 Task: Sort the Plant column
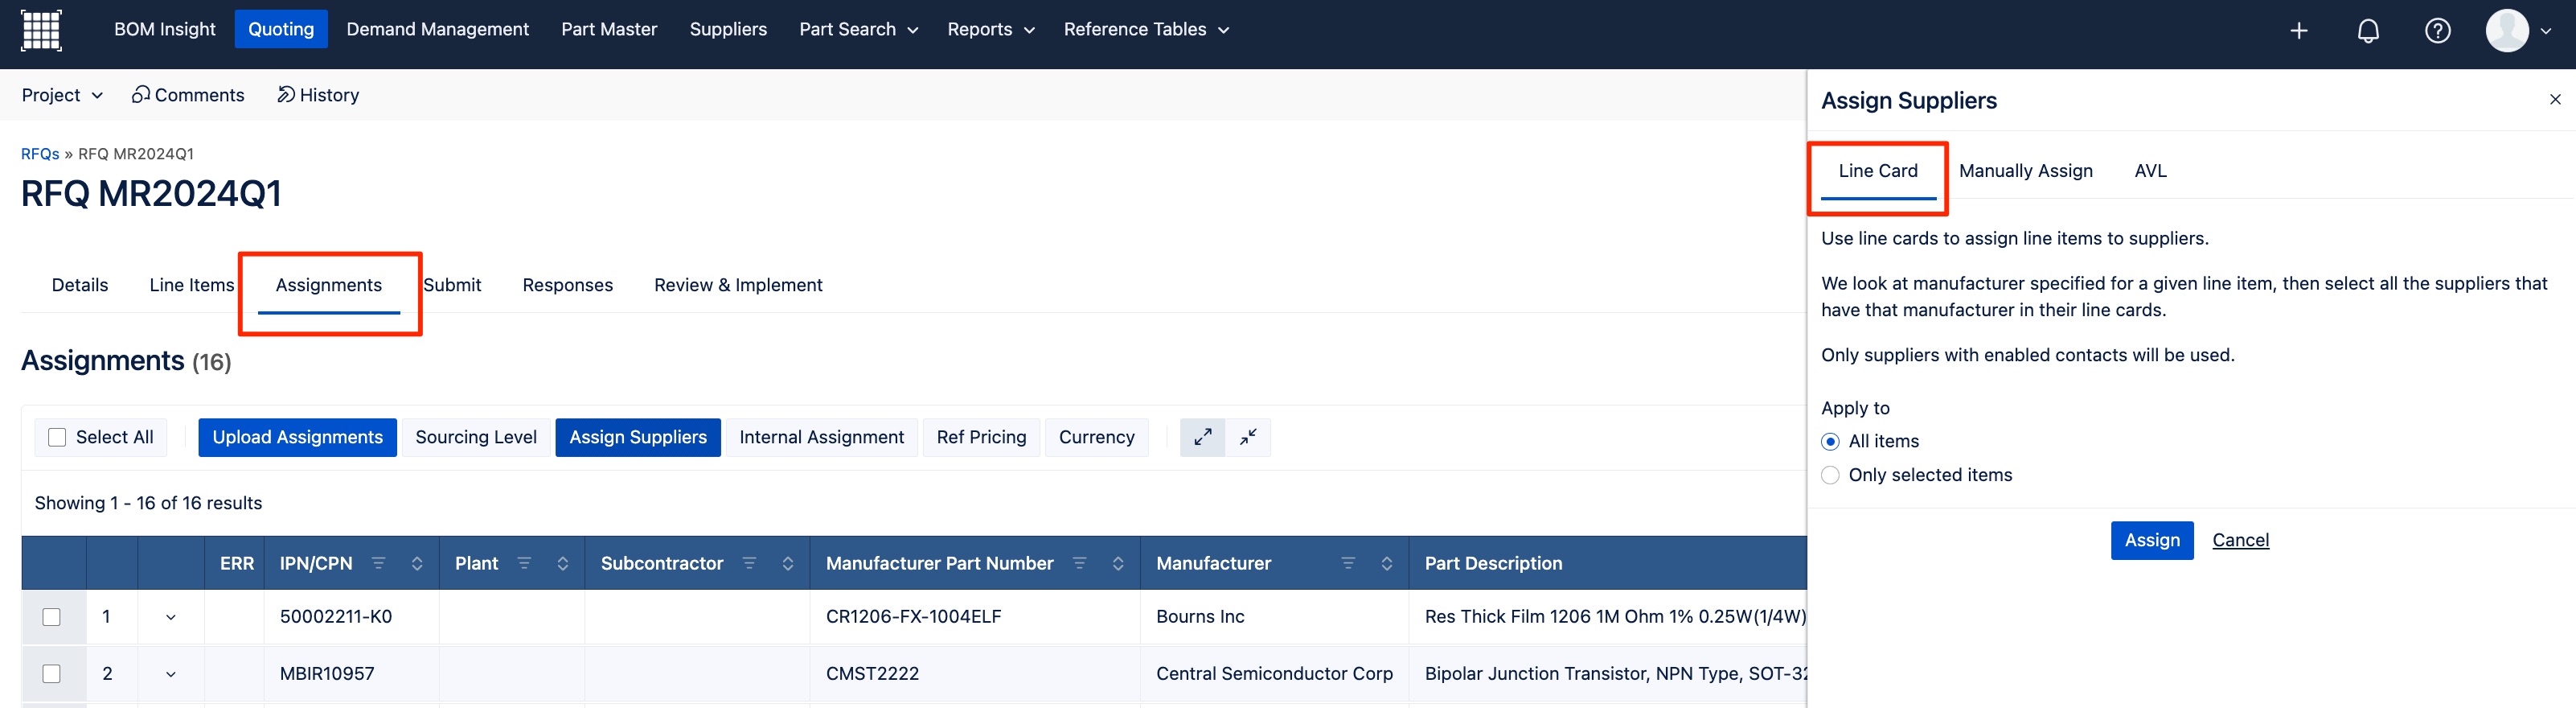[x=563, y=563]
